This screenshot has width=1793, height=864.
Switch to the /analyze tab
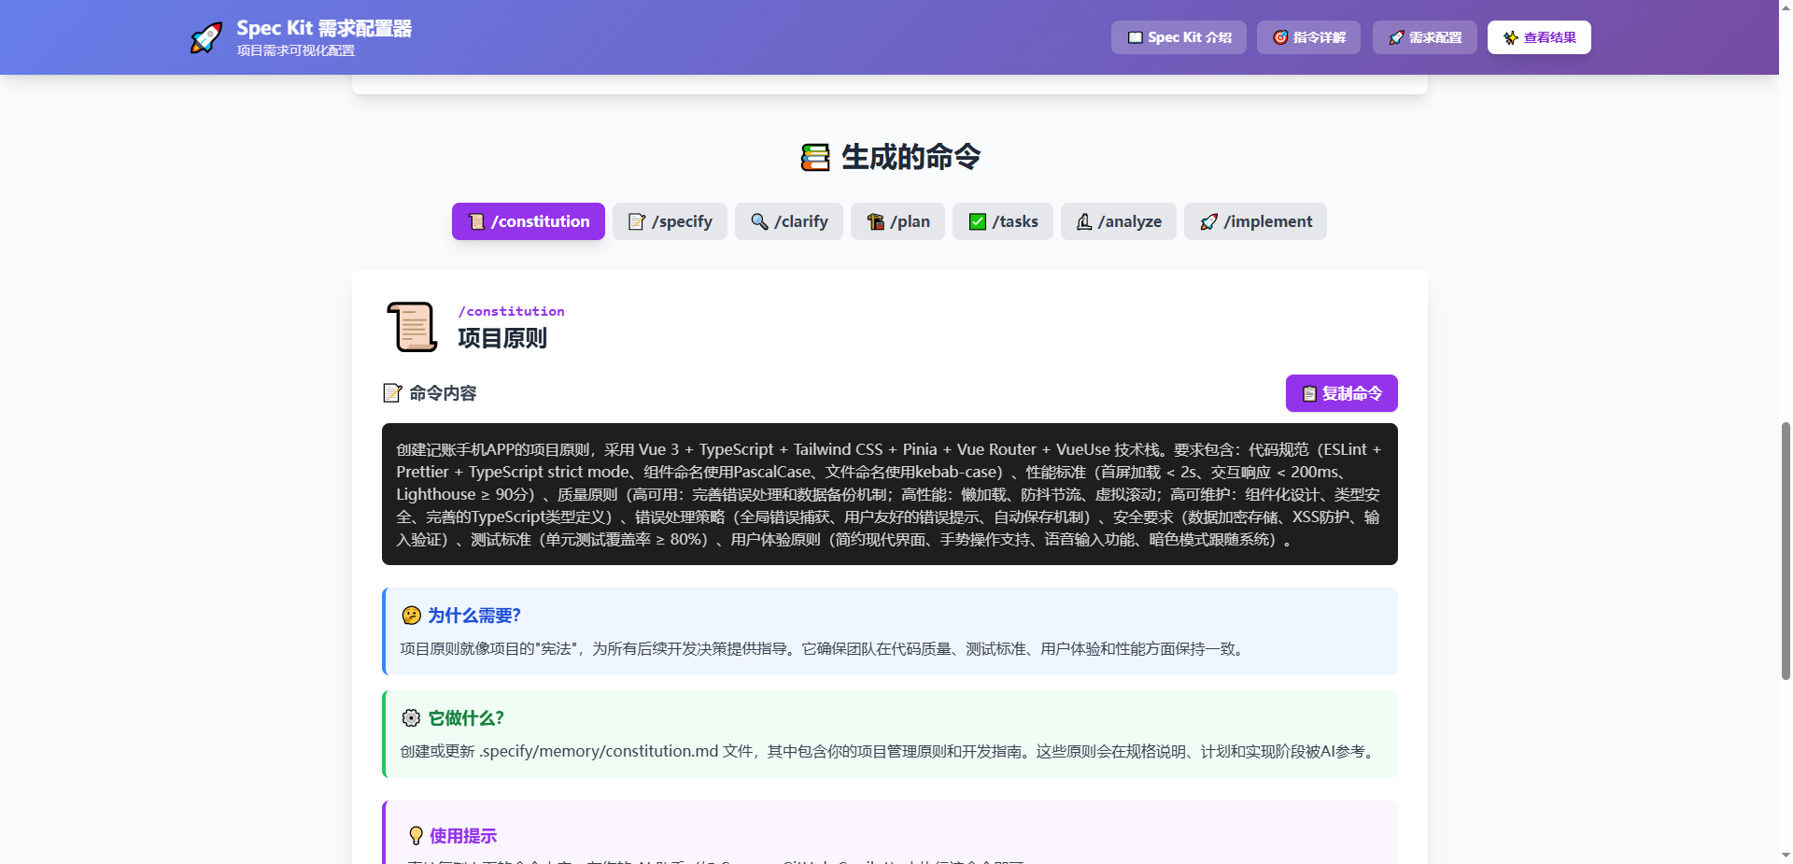pos(1119,221)
